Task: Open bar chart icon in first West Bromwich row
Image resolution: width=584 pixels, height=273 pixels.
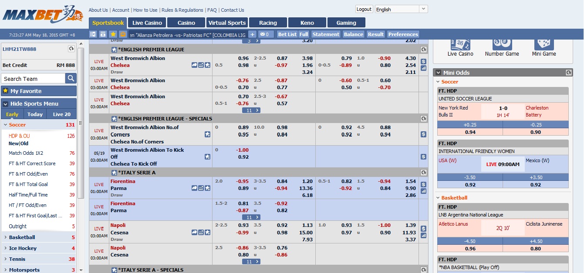Action: [x=423, y=68]
